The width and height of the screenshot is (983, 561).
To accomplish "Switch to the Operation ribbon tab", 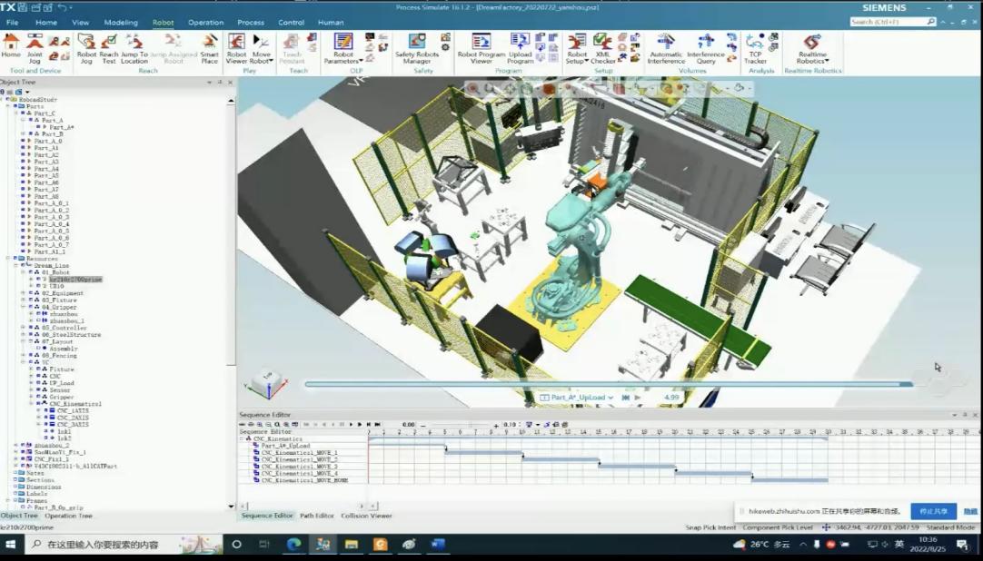I will coord(205,22).
